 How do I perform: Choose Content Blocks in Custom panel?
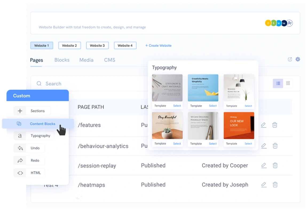[42, 124]
